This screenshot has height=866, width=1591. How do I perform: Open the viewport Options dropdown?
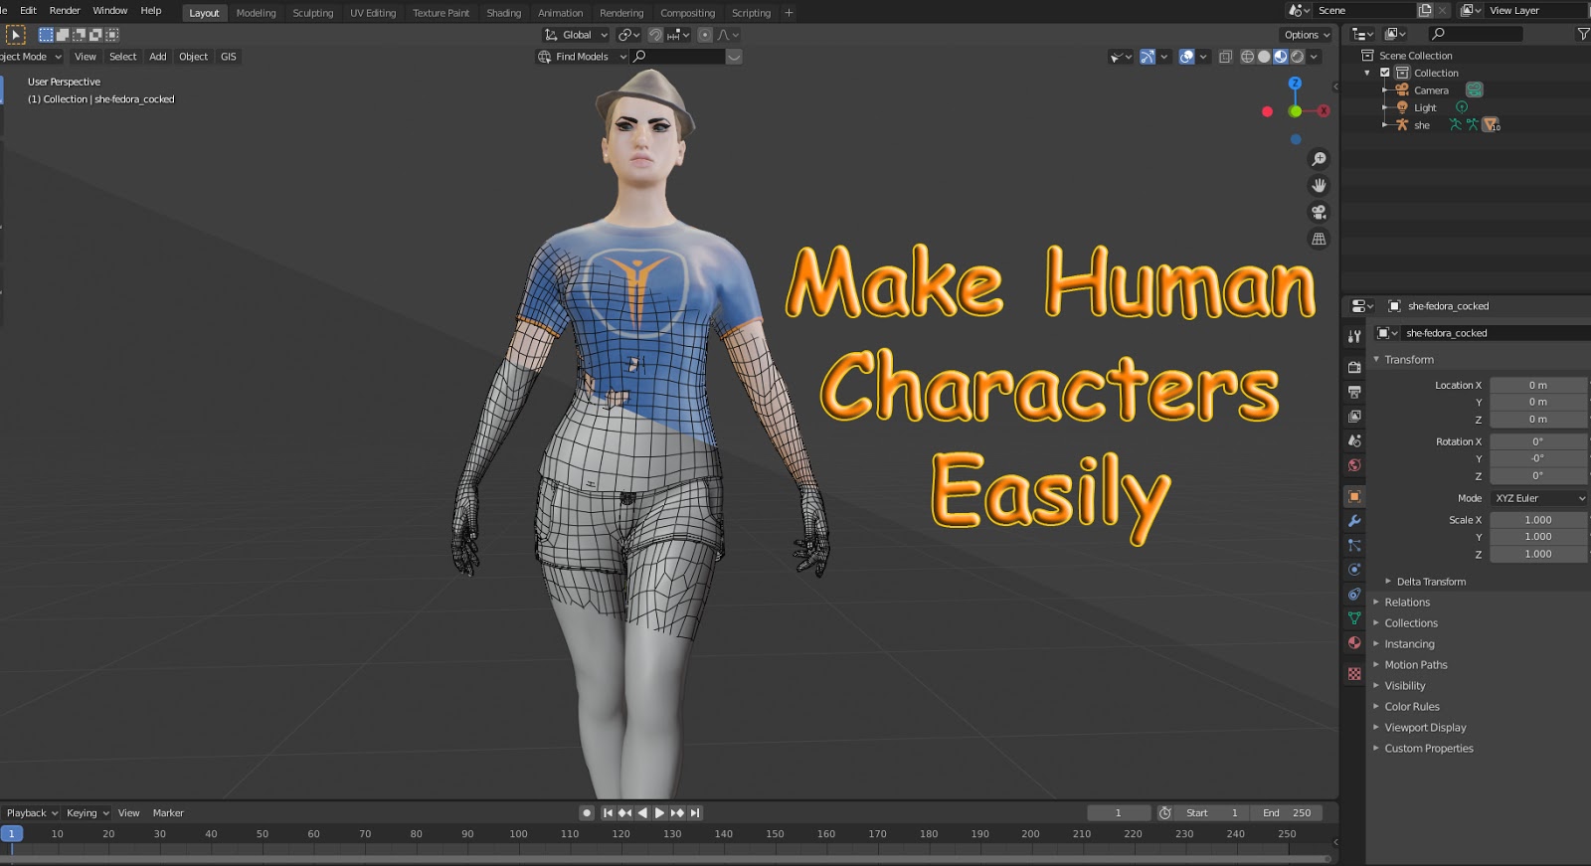(x=1307, y=35)
